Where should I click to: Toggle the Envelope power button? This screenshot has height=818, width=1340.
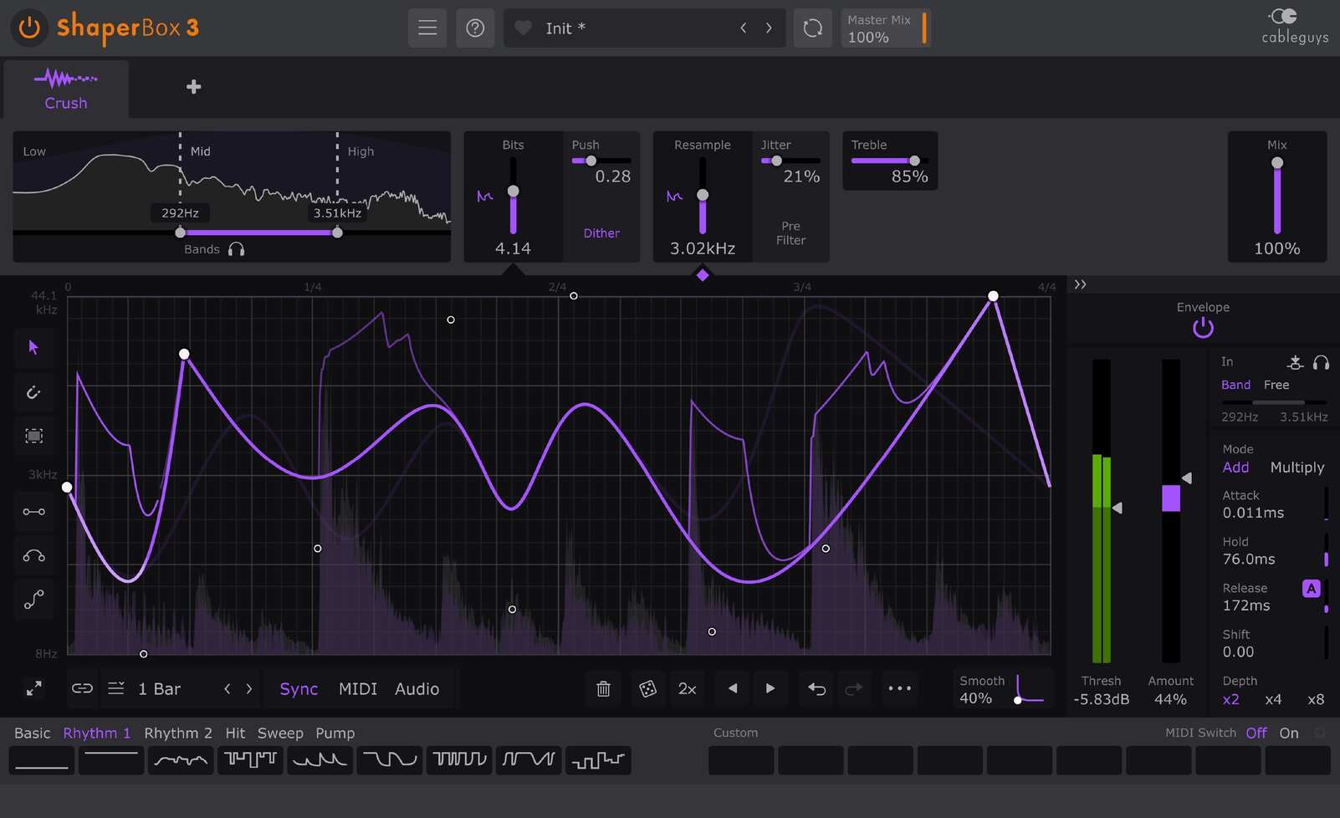pos(1202,328)
